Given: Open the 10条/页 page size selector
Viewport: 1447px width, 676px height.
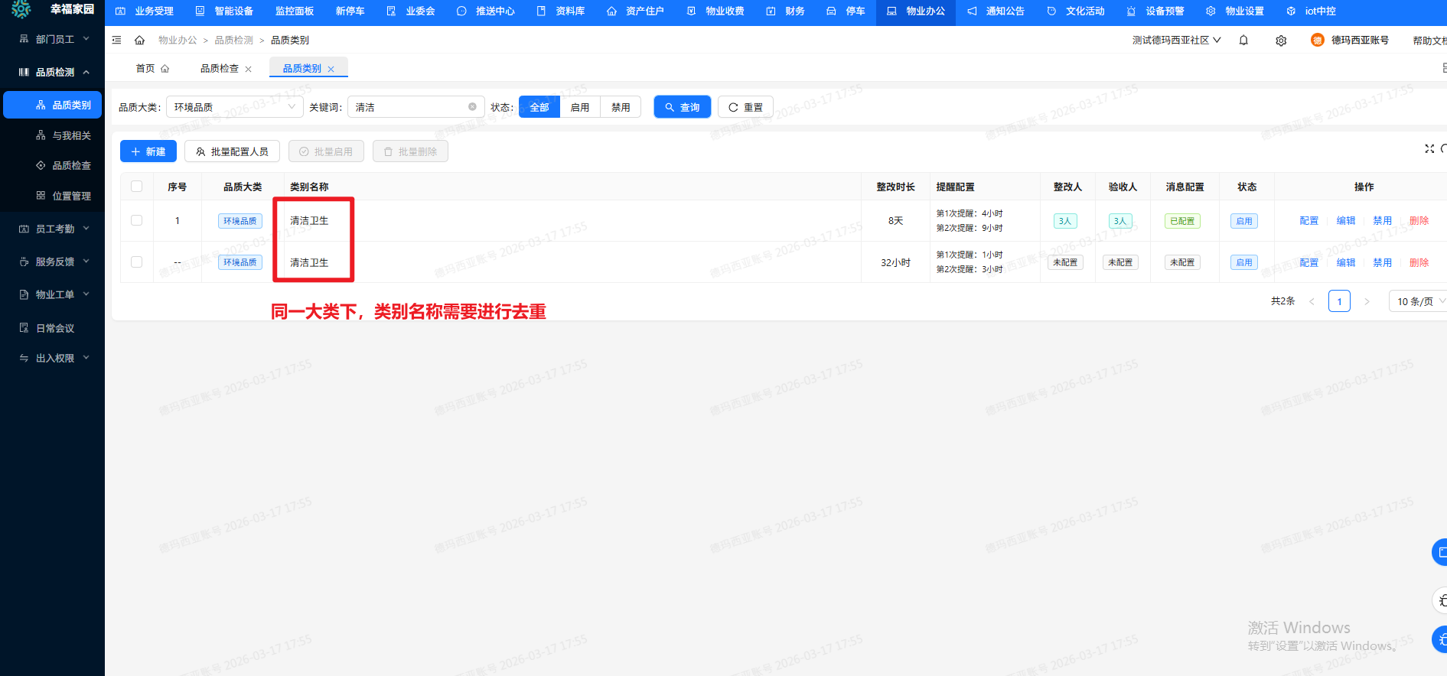Looking at the screenshot, I should pos(1418,301).
